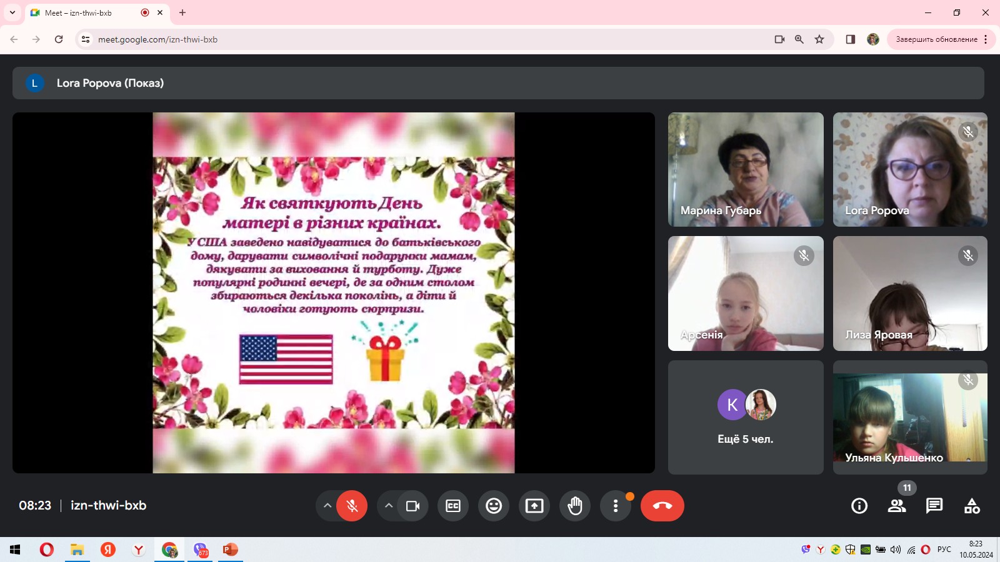Show the participants people panel
This screenshot has height=562, width=1000.
click(897, 506)
